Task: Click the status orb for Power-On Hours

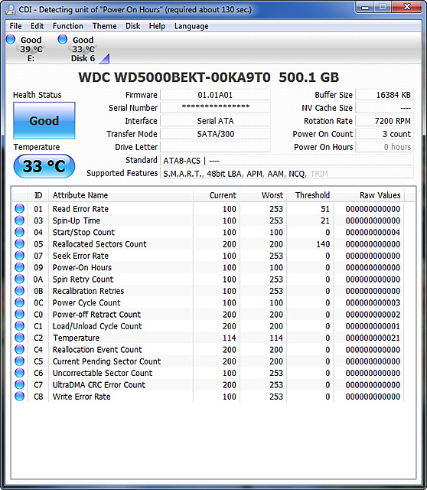Action: coord(19,267)
